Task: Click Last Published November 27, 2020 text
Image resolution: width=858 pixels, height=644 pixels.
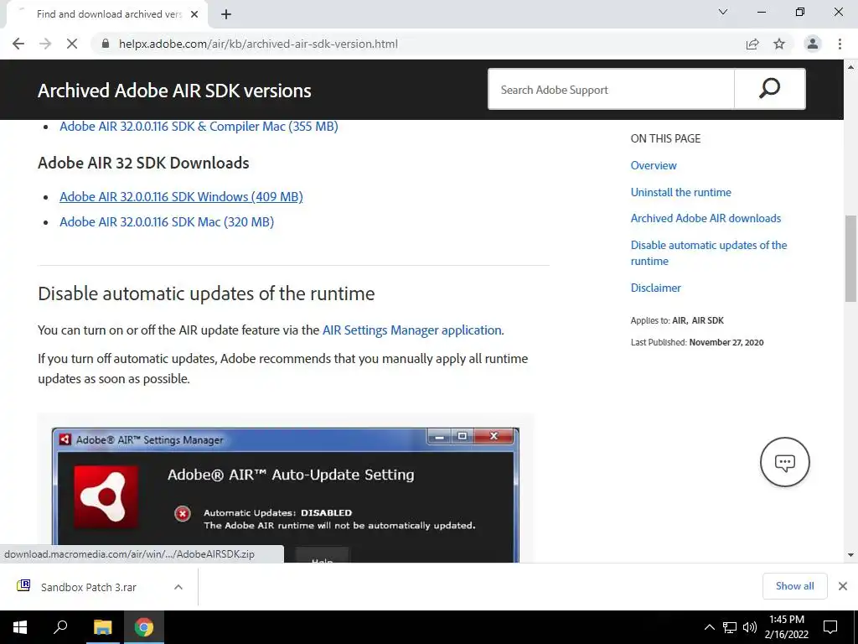Action: (x=697, y=342)
